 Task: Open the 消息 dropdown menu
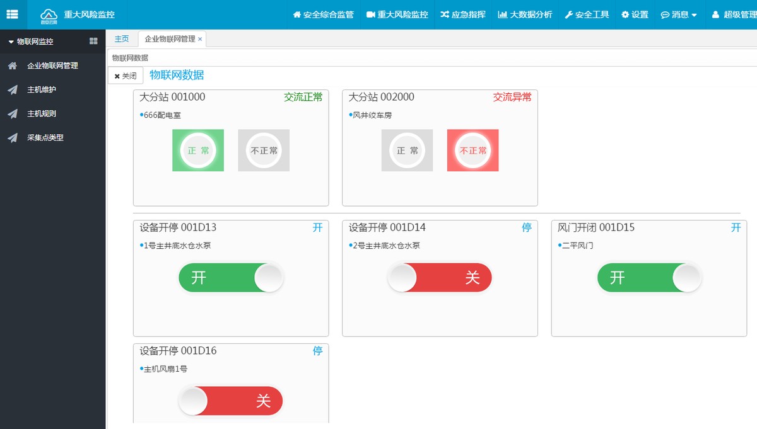[x=679, y=14]
